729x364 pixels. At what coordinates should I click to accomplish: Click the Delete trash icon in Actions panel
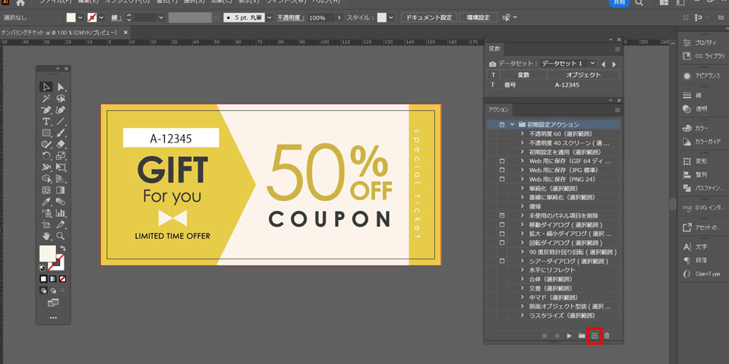607,335
